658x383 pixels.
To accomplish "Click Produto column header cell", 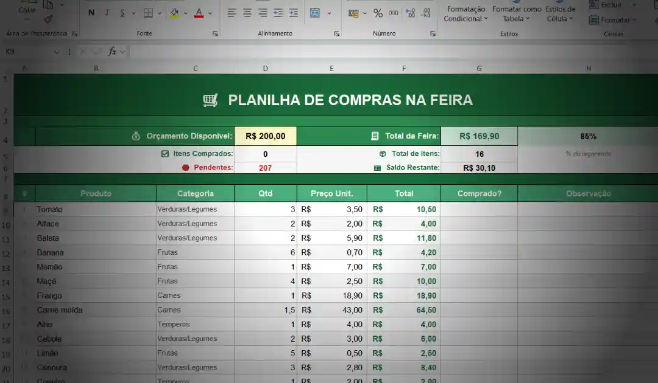I will (x=96, y=193).
